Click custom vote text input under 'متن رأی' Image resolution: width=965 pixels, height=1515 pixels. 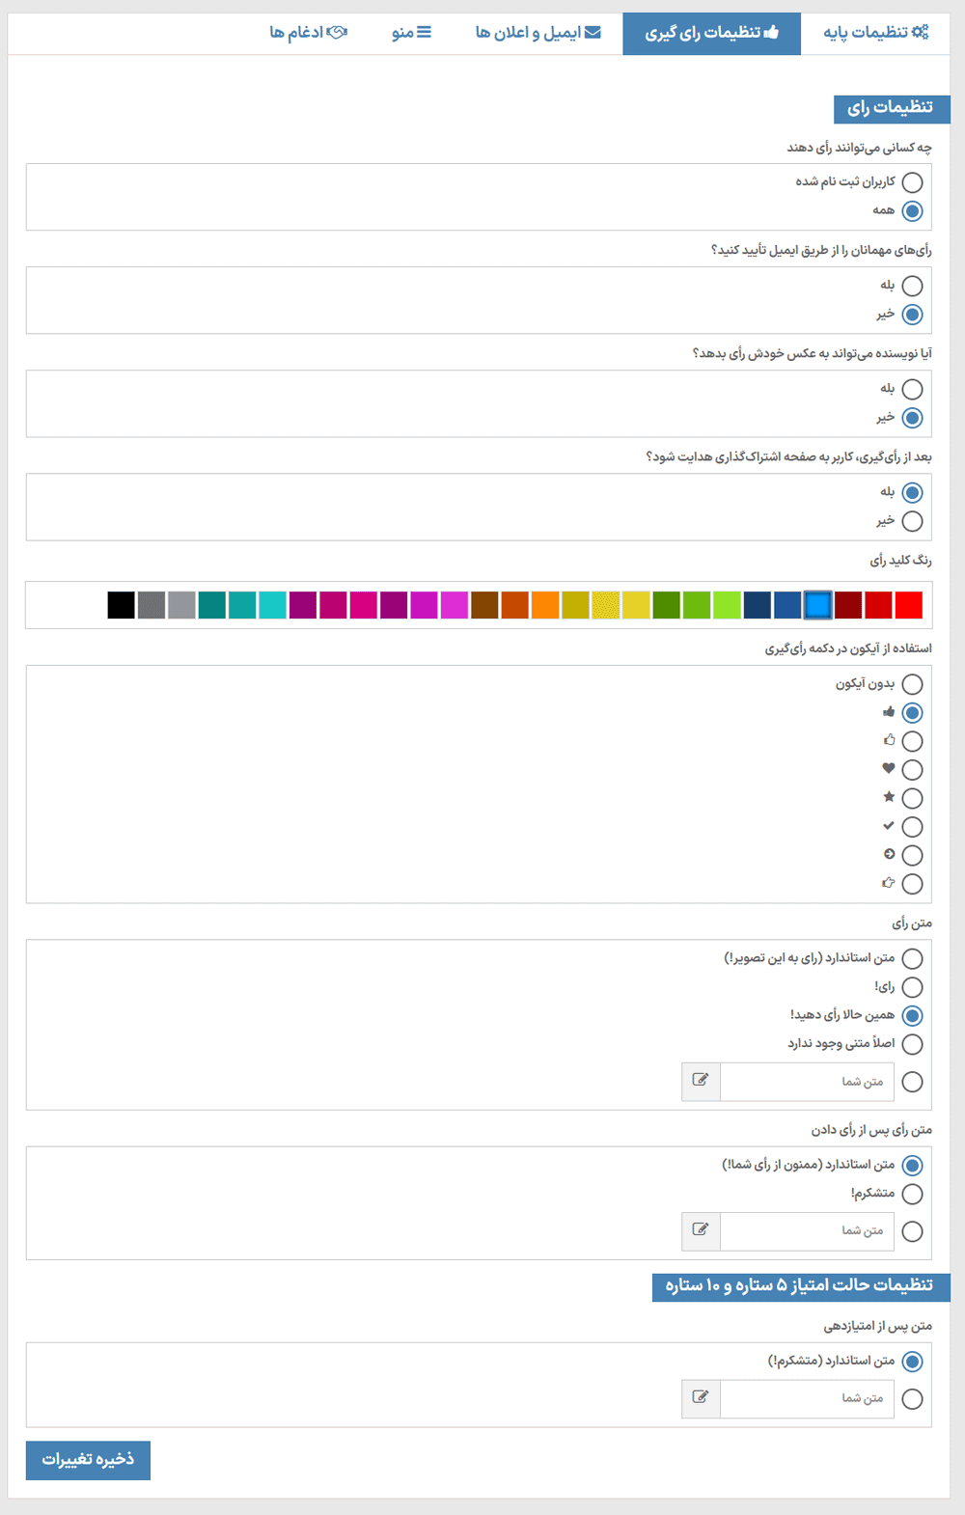[x=807, y=1082]
